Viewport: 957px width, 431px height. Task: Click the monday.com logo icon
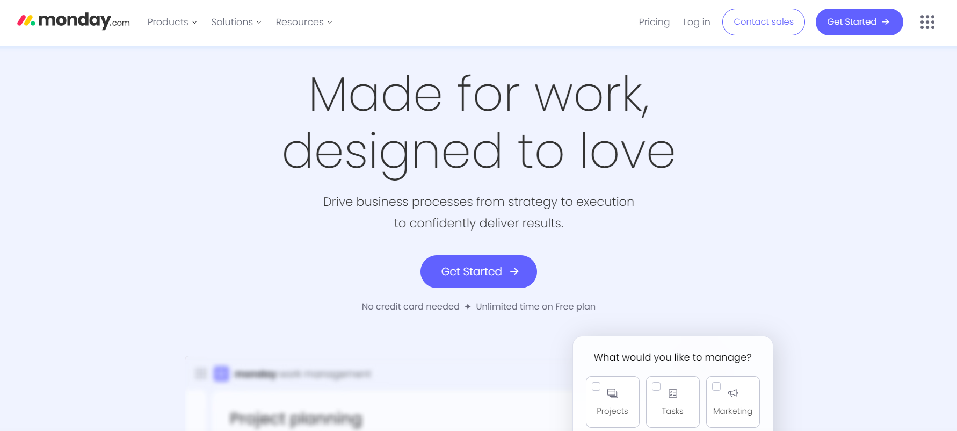[26, 21]
